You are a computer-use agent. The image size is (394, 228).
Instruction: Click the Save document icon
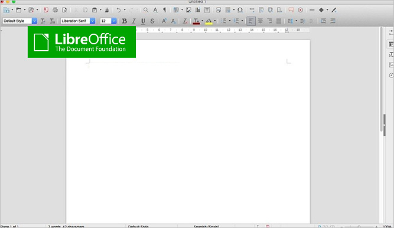(x=31, y=10)
